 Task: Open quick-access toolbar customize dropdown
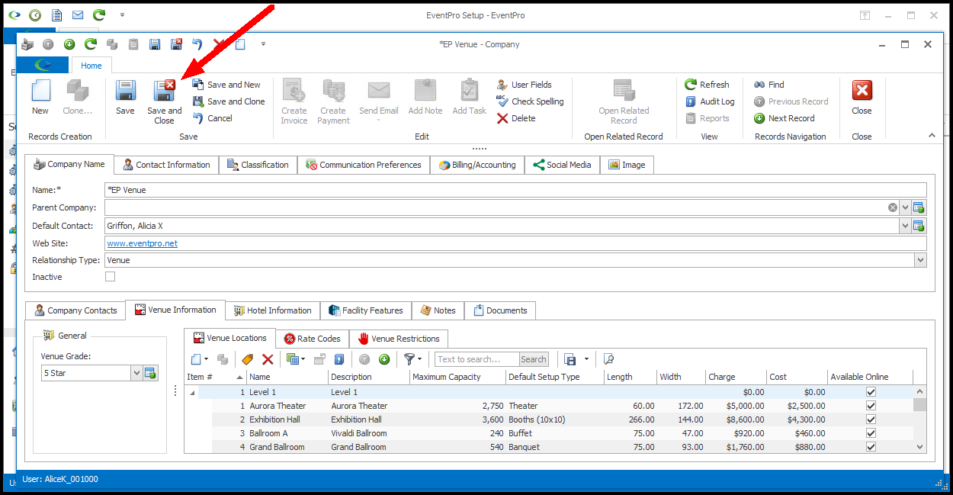click(x=264, y=44)
